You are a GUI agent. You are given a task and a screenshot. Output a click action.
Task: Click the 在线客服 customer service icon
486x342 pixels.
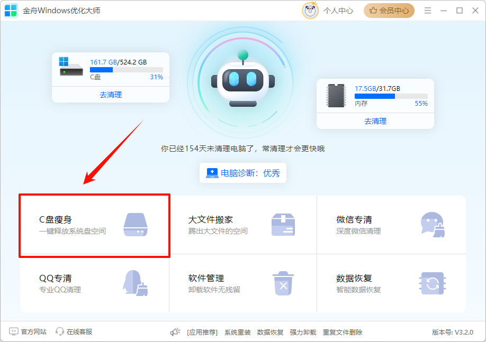59,332
